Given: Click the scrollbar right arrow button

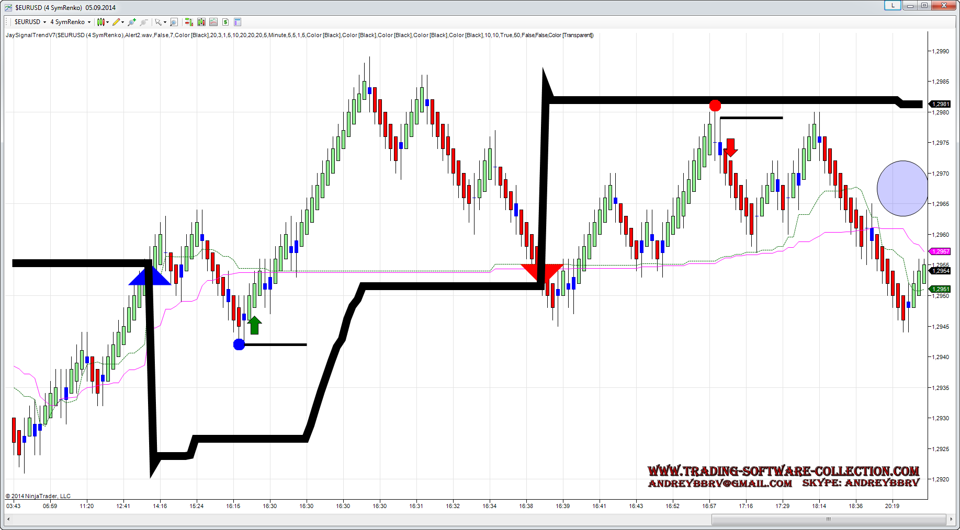Looking at the screenshot, I should coord(951,519).
